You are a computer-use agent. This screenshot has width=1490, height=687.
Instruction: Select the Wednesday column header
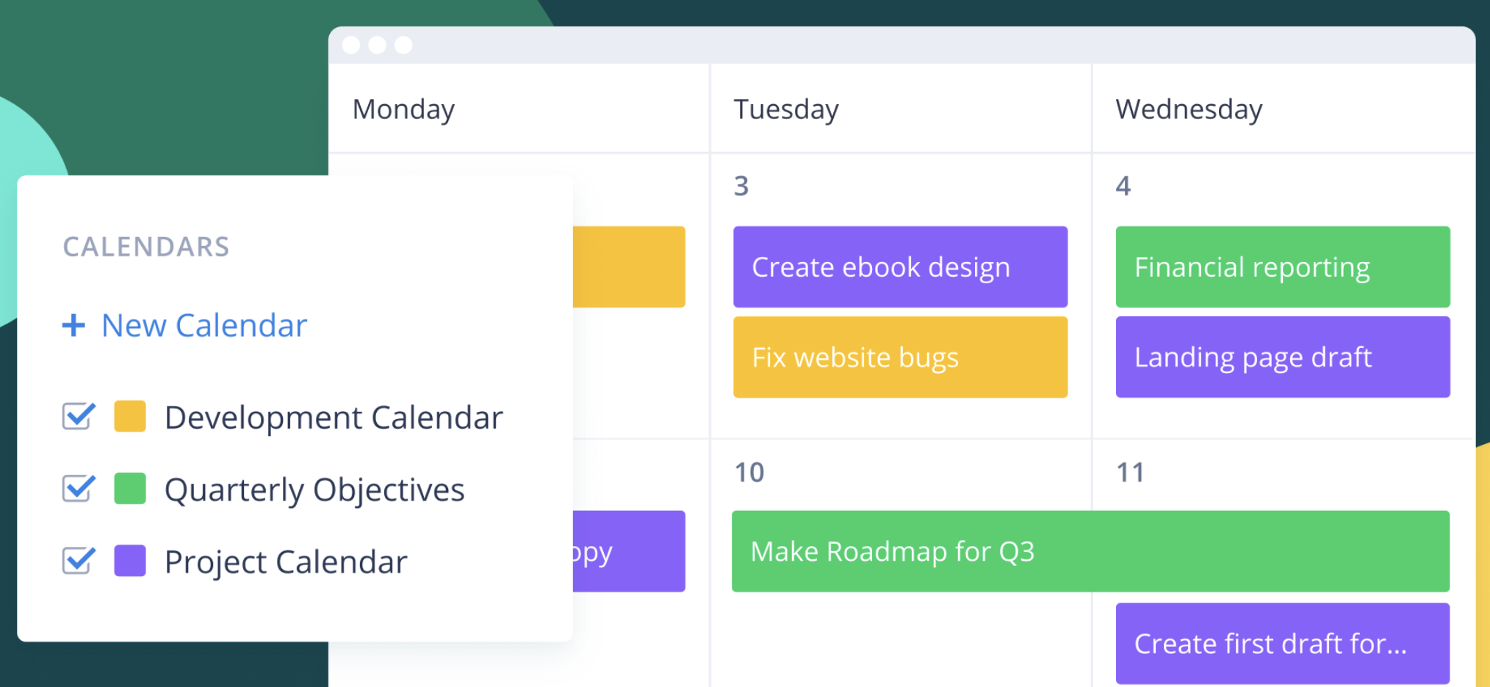[1284, 109]
